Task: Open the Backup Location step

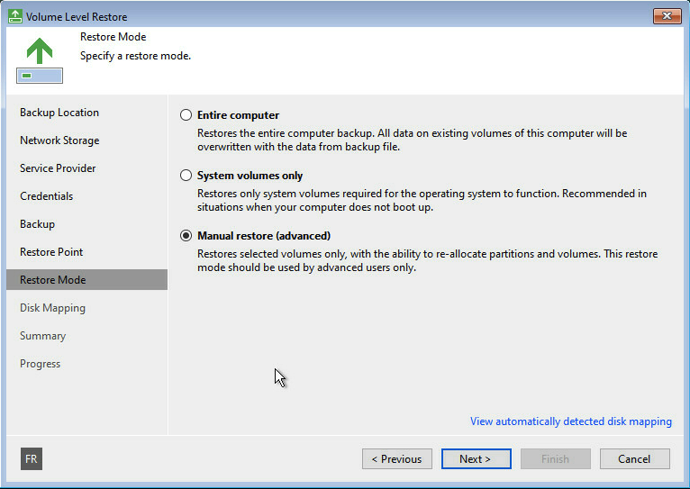Action: (x=59, y=113)
